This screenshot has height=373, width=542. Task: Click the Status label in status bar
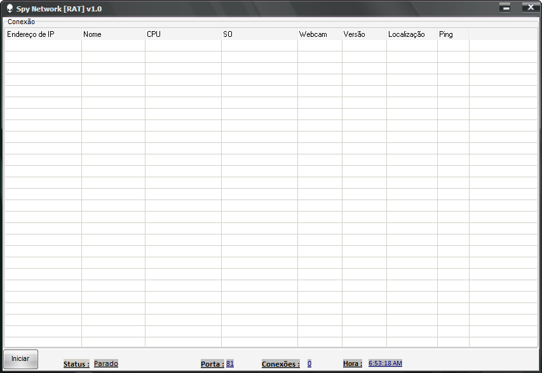pyautogui.click(x=76, y=364)
